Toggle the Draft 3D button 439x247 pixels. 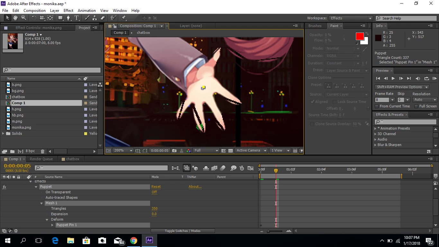(x=195, y=168)
